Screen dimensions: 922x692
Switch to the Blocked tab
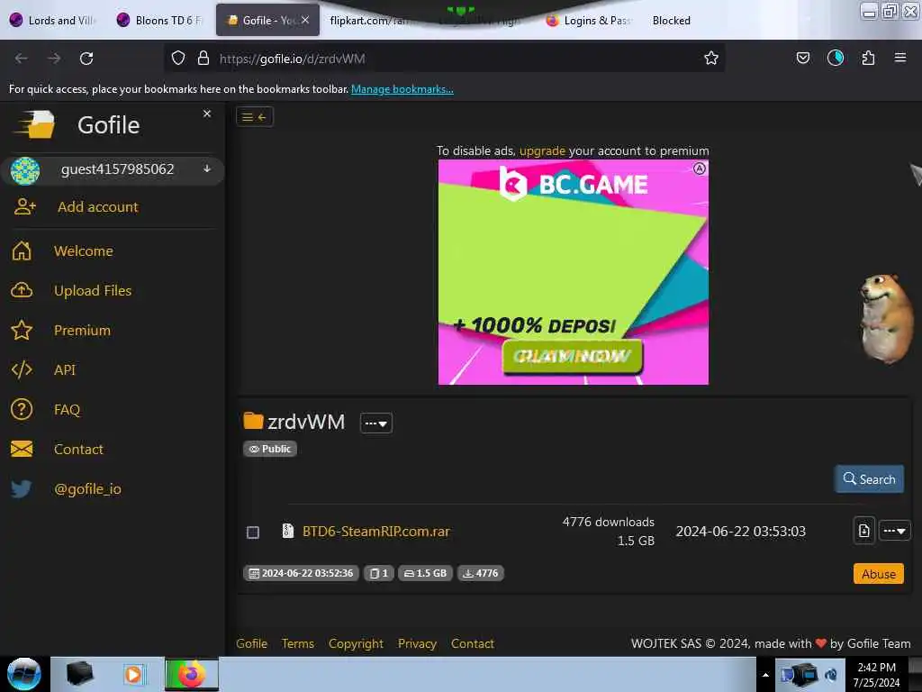[671, 21]
